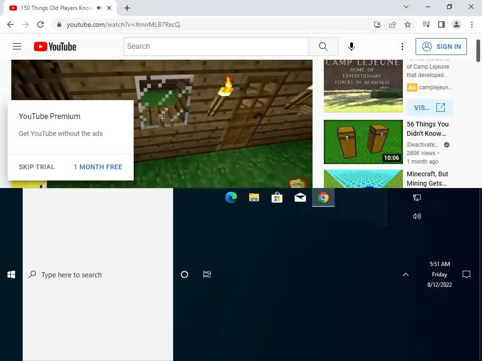This screenshot has height=361, width=482.
Task: Open 56 Things You Didn't Know thumbnail
Action: [x=363, y=142]
